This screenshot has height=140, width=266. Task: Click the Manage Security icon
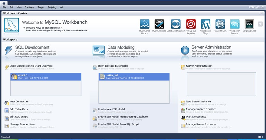pos(183,118)
